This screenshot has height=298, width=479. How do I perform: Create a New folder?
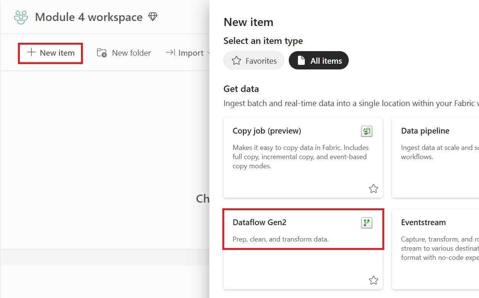124,53
